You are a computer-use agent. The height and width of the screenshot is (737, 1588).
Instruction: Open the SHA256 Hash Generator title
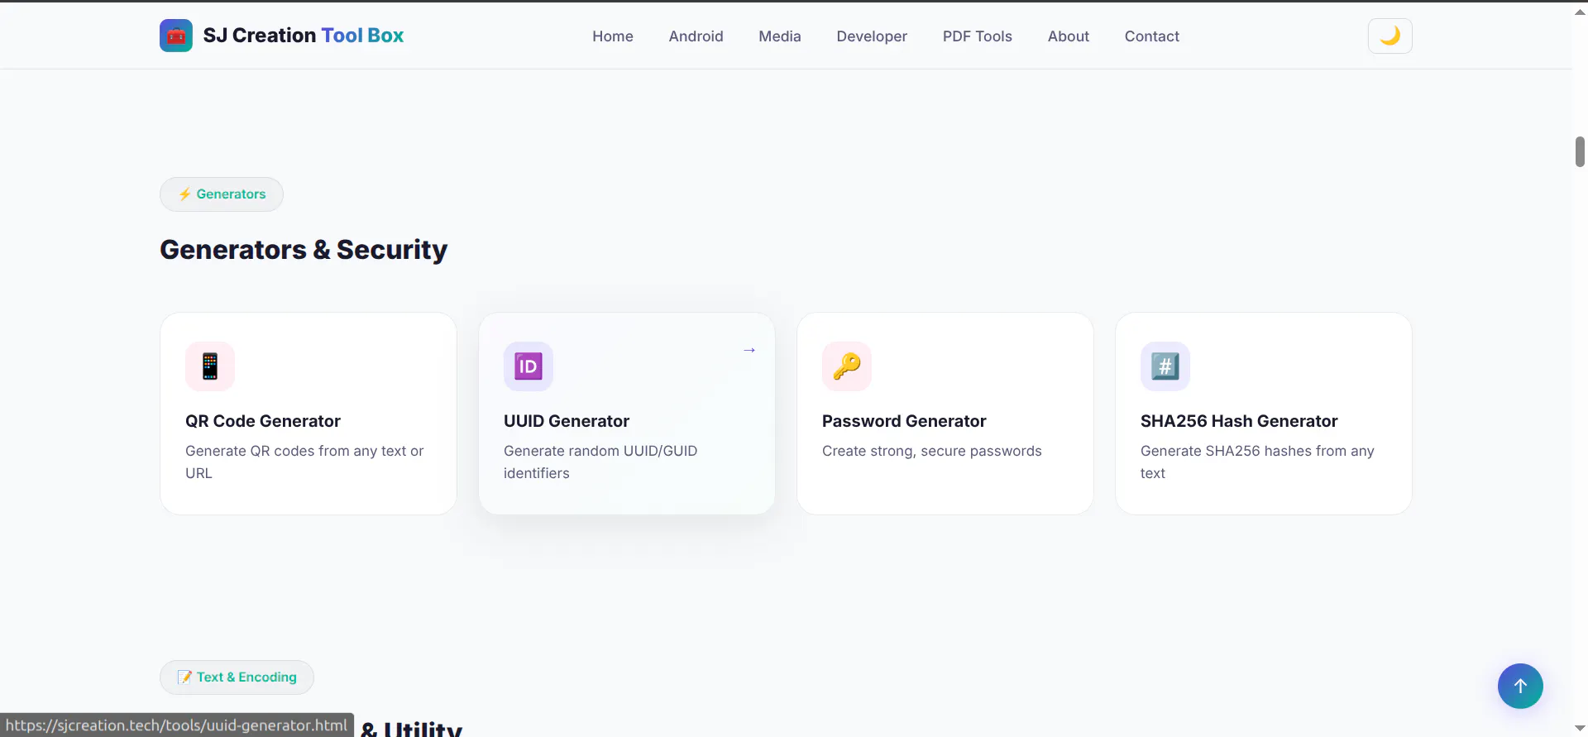(1239, 421)
